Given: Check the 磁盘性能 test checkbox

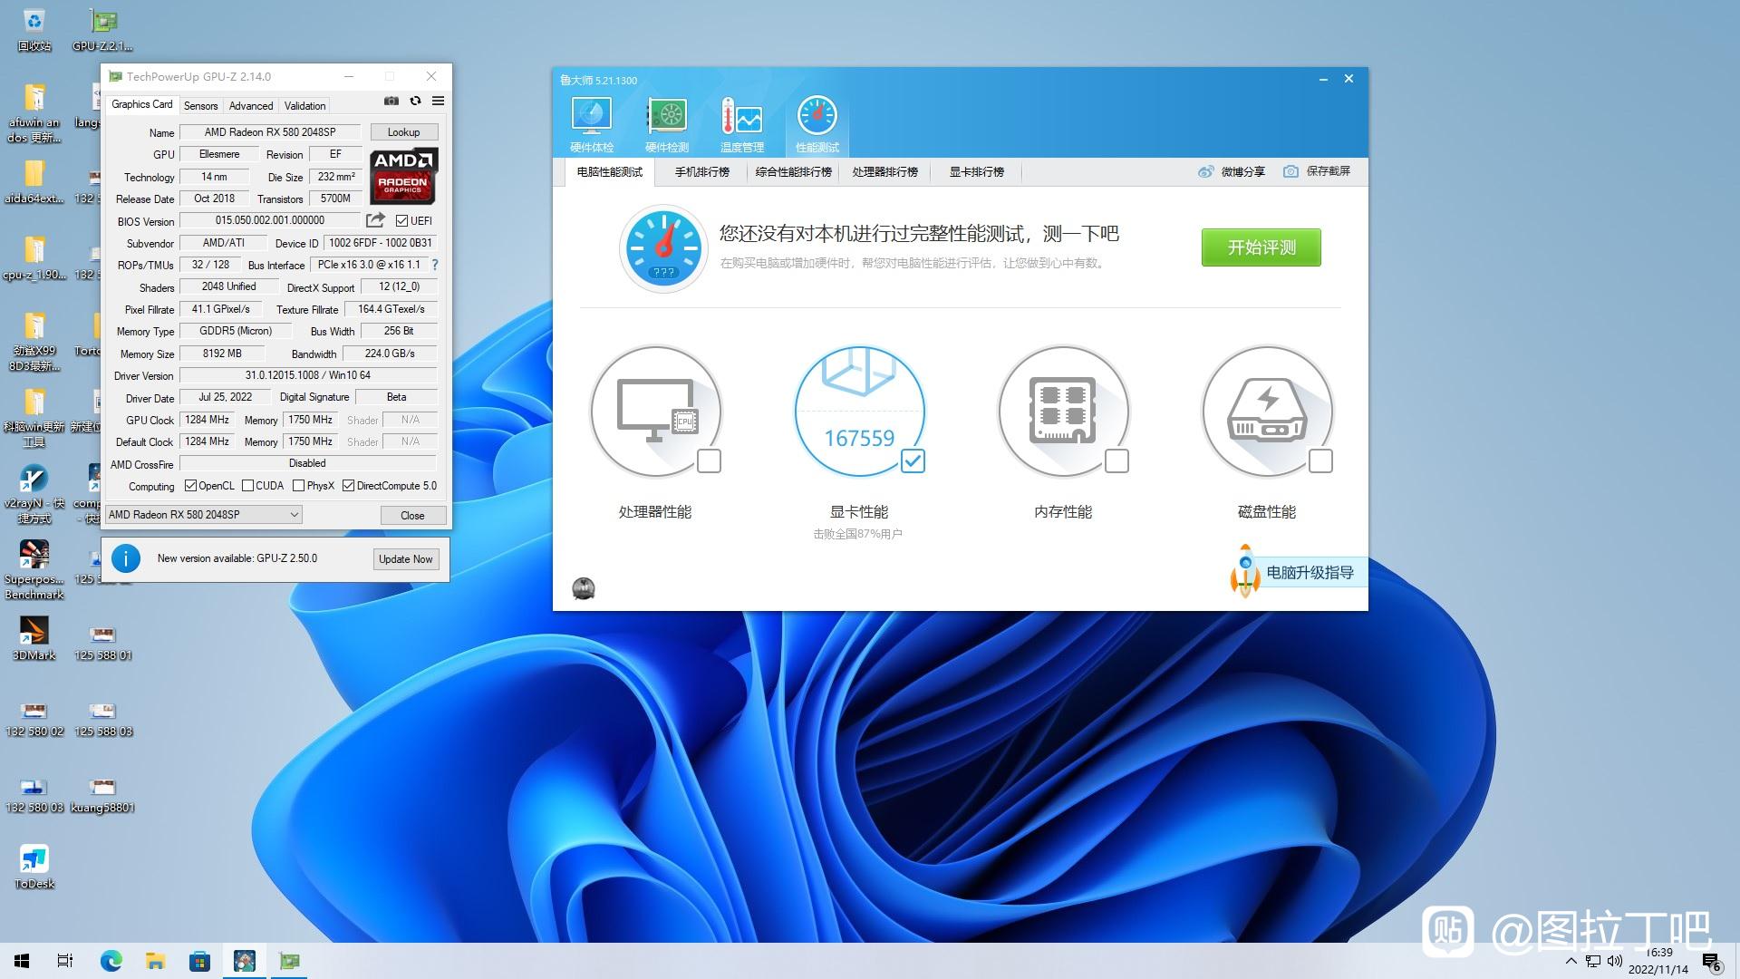Looking at the screenshot, I should [x=1321, y=461].
